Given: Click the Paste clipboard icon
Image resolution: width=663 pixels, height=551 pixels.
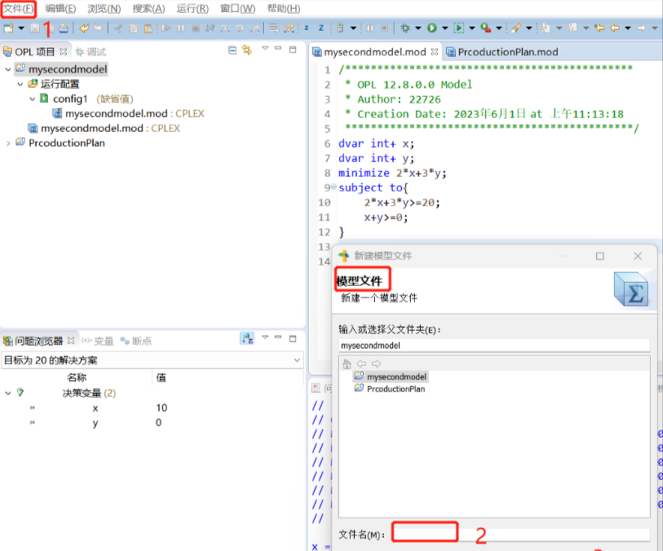Looking at the screenshot, I should point(148,29).
